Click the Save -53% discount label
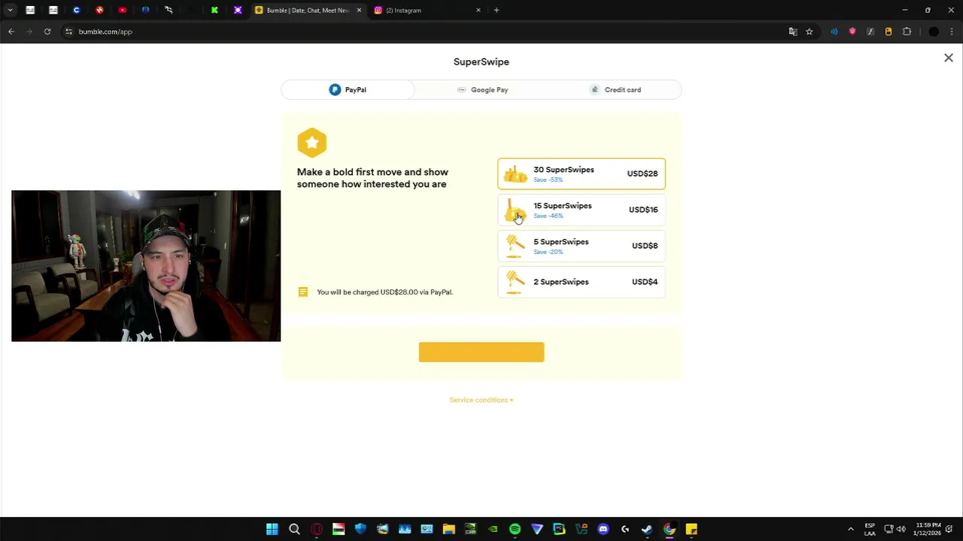Screen dimensions: 963x541 548,180
